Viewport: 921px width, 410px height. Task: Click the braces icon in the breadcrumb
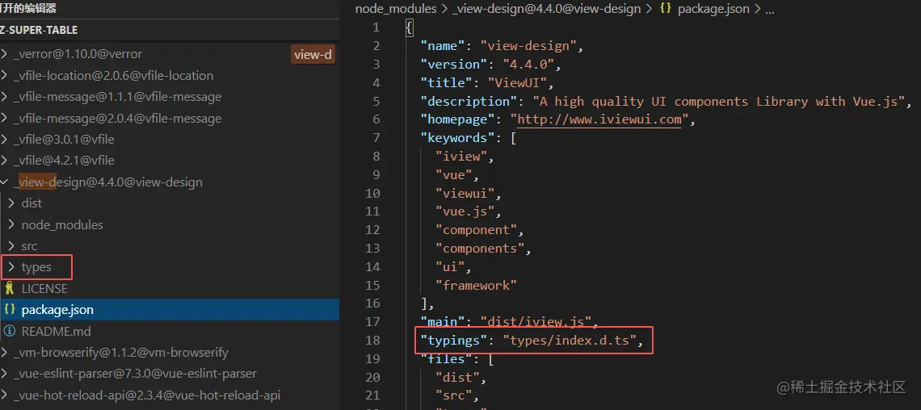pos(666,9)
